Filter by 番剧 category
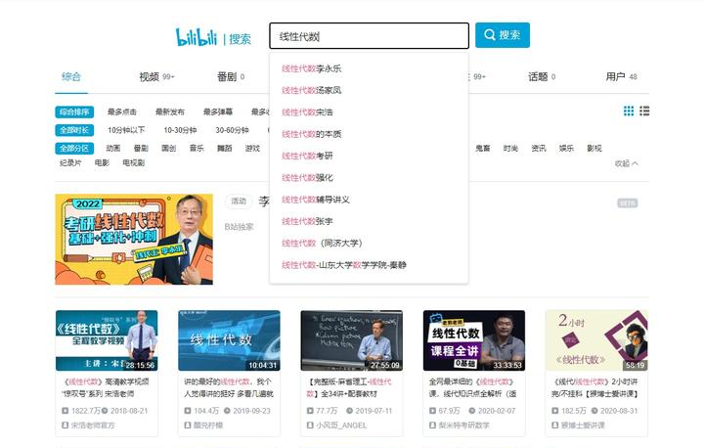Image resolution: width=704 pixels, height=448 pixels. tap(141, 149)
